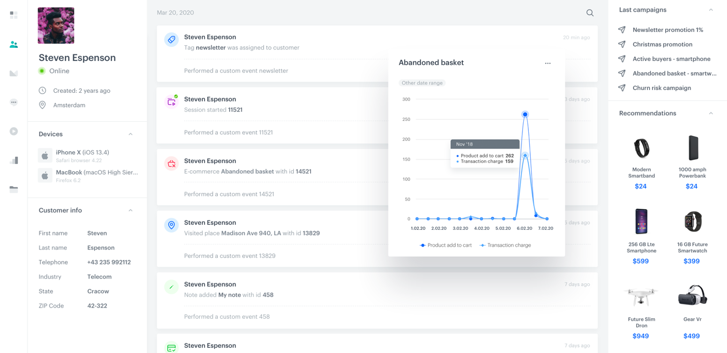
Task: Open the chat bubble icon in sidebar
Action: (x=14, y=103)
